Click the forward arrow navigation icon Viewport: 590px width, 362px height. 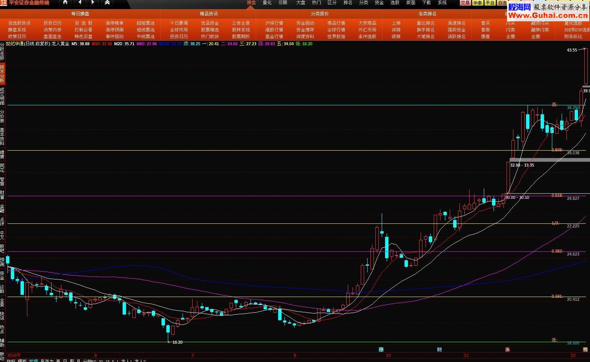[93, 3]
